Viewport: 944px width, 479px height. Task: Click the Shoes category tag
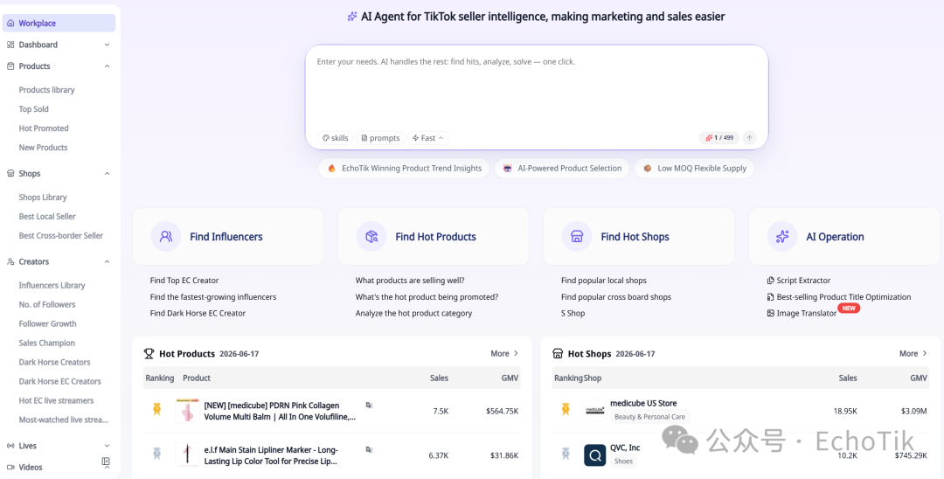624,462
